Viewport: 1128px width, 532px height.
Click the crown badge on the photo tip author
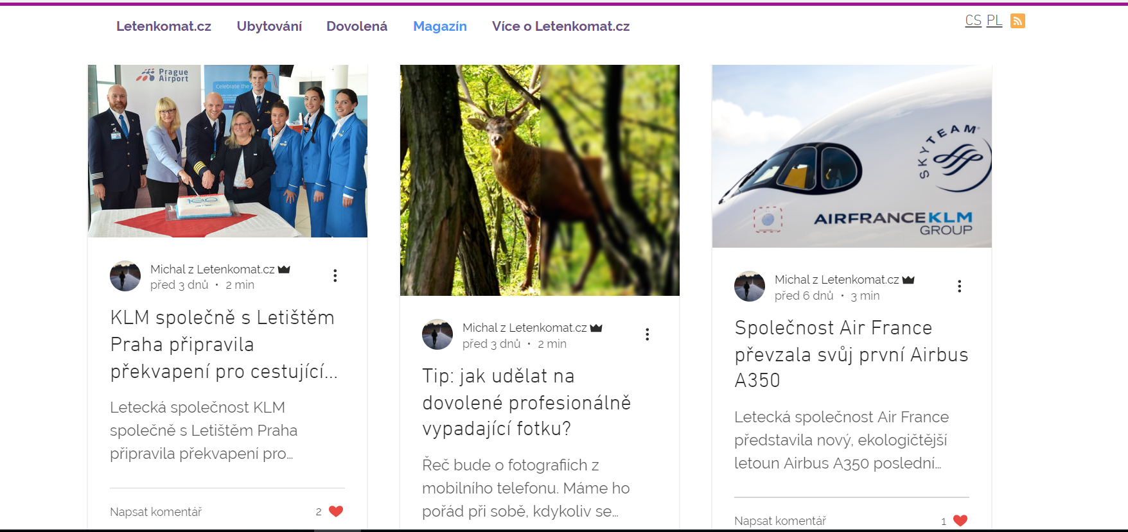tap(596, 328)
